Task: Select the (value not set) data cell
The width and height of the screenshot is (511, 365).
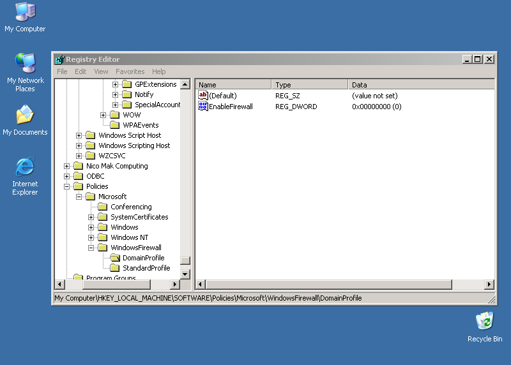Action: click(375, 96)
